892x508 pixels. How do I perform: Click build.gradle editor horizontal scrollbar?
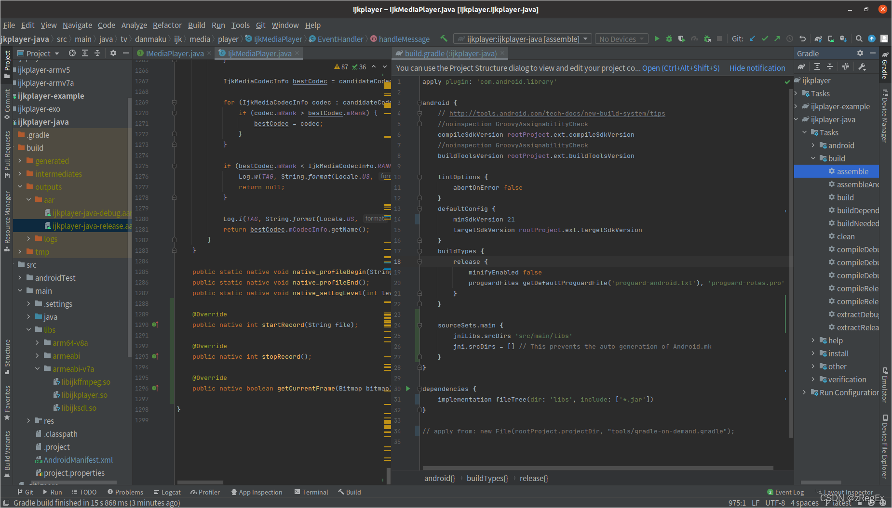[x=598, y=468]
